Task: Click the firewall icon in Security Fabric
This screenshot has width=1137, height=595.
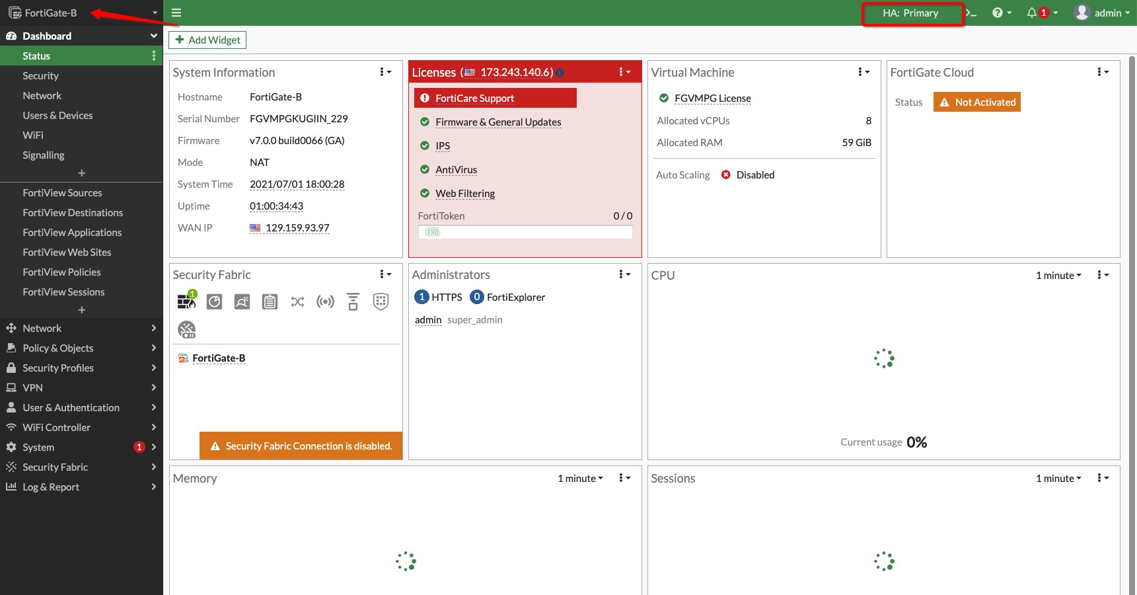Action: click(187, 301)
